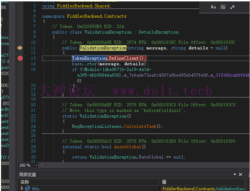Click the yellow current-statement arrow on line 11
The image size is (250, 191).
(20, 48)
